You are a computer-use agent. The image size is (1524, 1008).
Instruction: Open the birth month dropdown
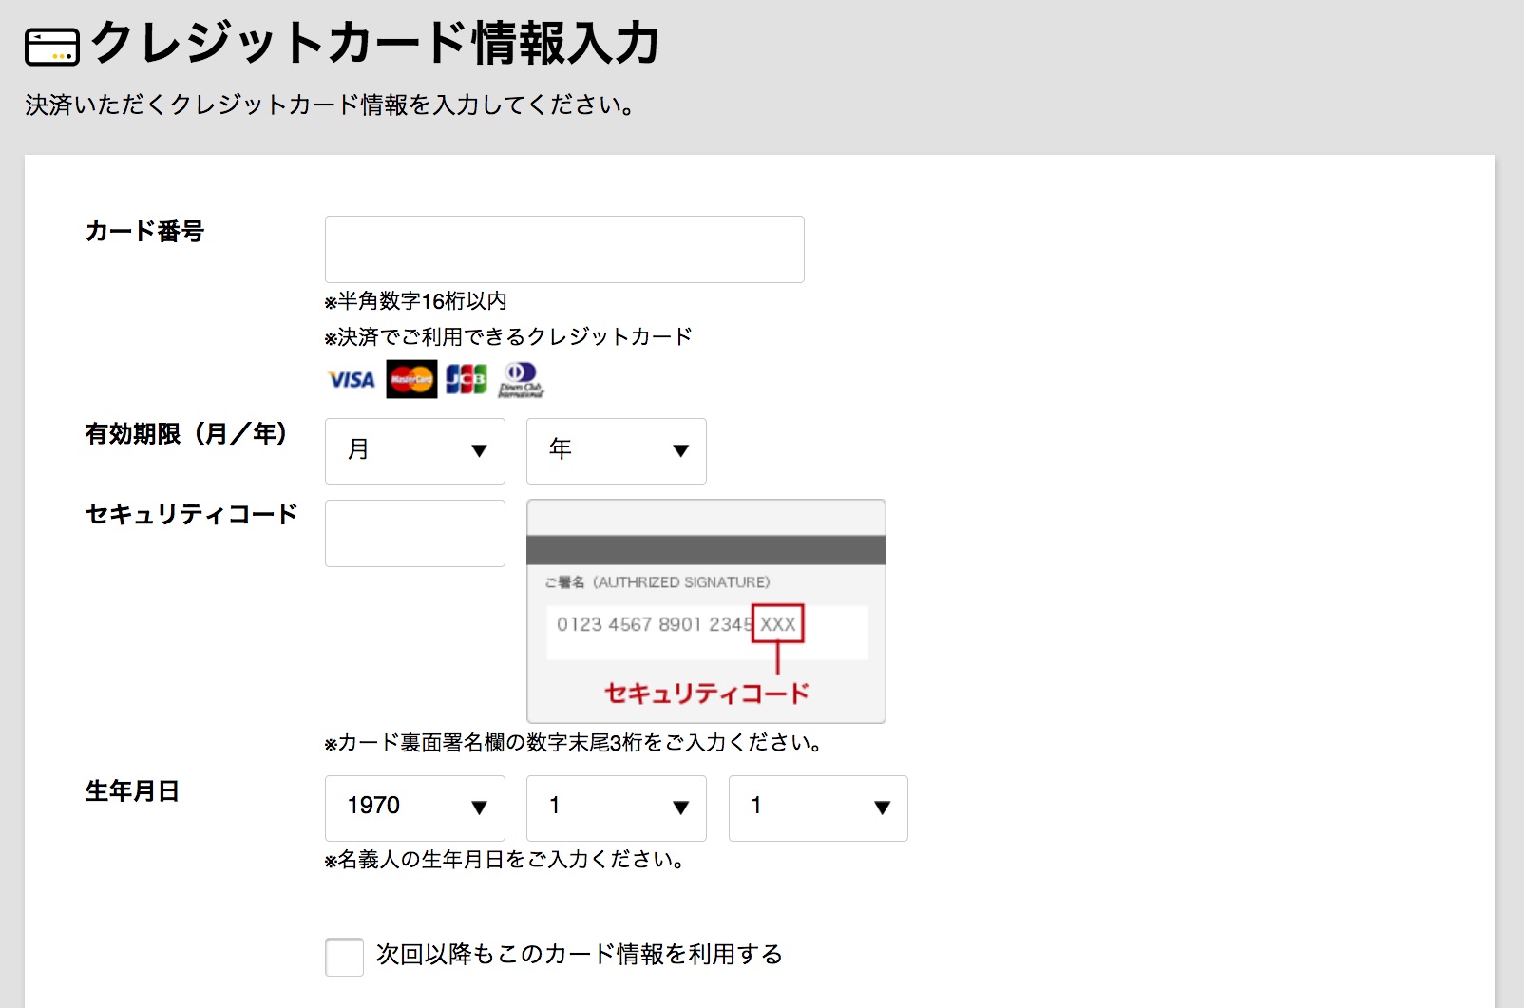617,808
